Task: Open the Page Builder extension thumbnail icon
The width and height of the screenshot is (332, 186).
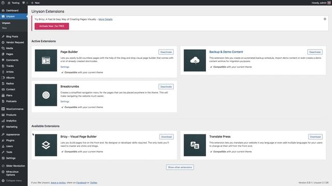Action: (46, 60)
